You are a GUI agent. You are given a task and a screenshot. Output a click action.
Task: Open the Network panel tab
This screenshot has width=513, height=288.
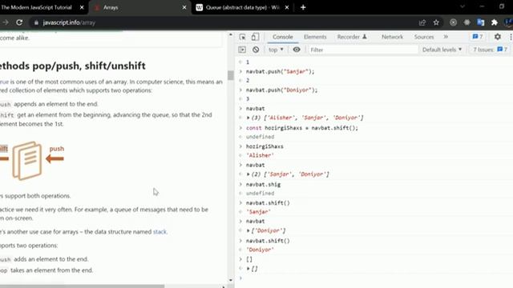click(x=392, y=37)
